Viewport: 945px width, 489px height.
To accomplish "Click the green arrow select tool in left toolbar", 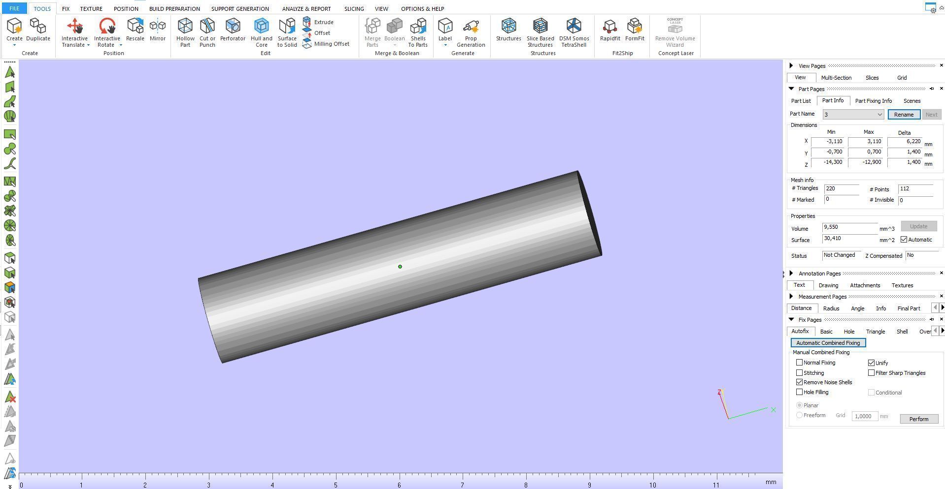I will tap(10, 72).
